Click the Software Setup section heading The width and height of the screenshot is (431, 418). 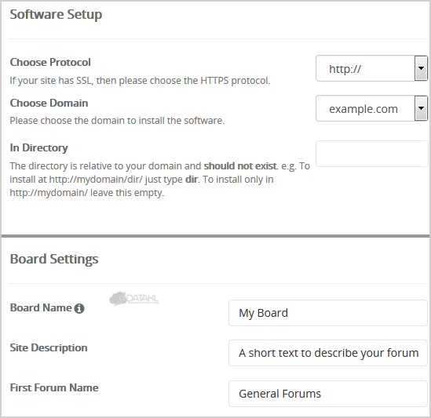pos(56,14)
